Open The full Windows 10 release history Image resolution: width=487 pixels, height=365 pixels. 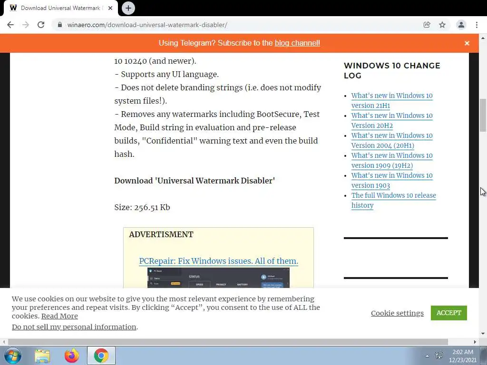(393, 200)
